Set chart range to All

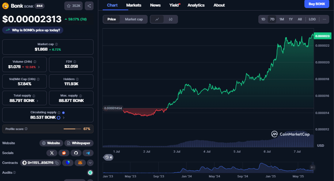point(300,19)
